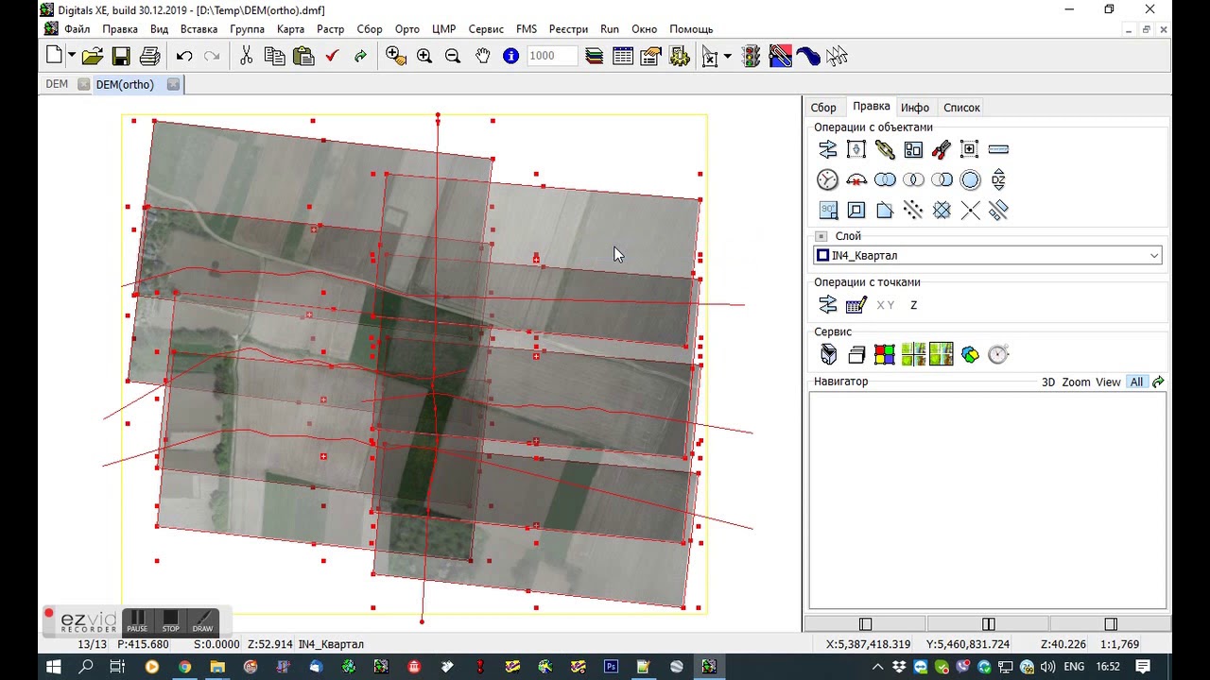Click the traffic light toolbar icon

click(752, 57)
